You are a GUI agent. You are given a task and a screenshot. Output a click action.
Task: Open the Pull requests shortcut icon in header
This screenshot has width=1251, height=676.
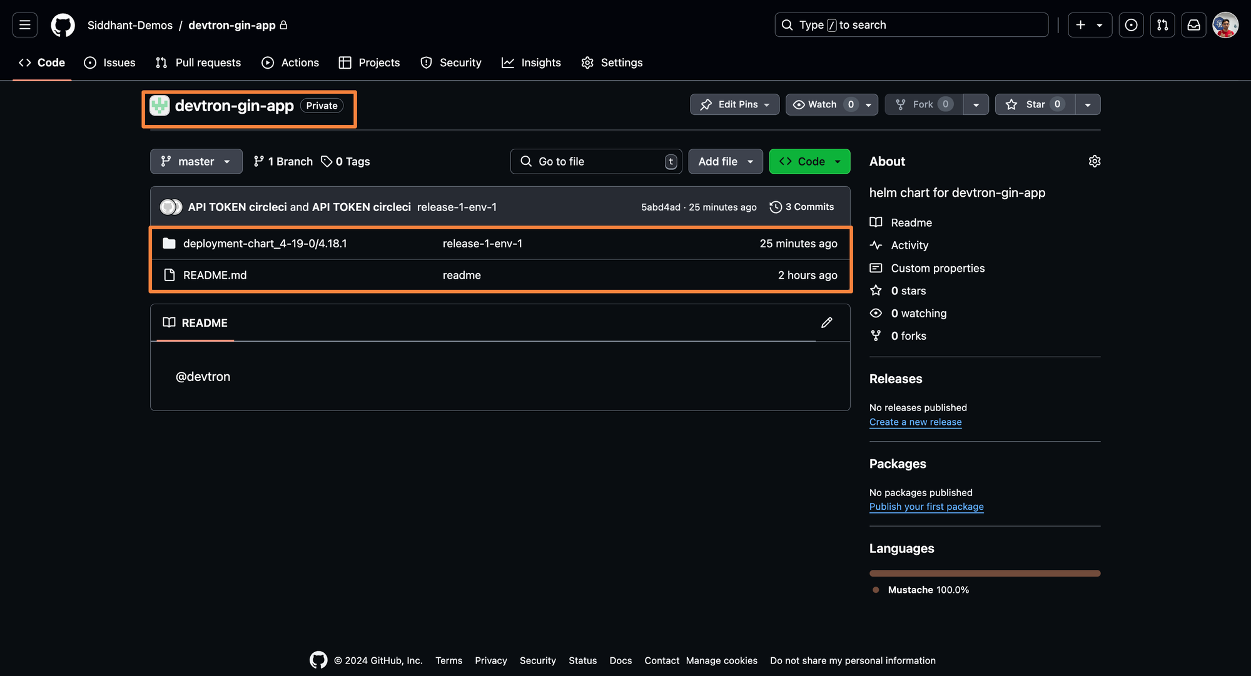1162,25
